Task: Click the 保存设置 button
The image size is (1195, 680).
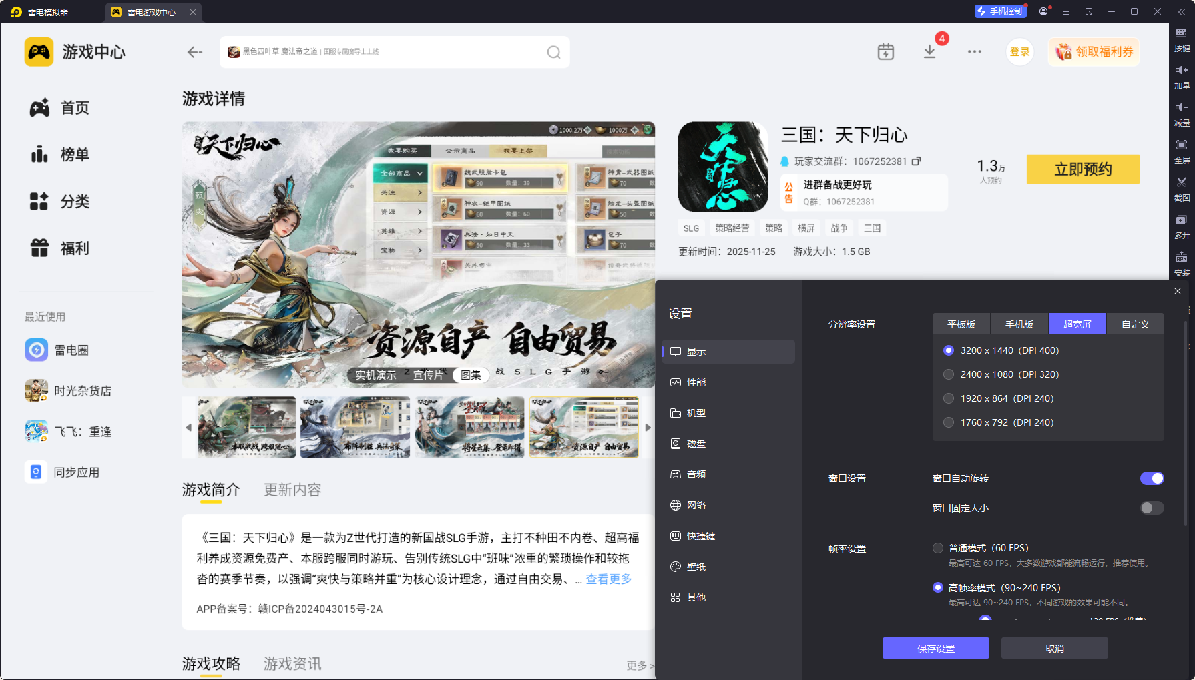Action: tap(935, 648)
